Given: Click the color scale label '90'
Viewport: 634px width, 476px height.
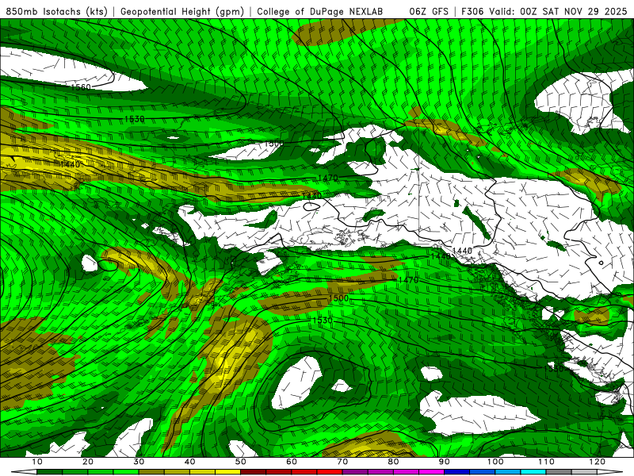Looking at the screenshot, I should (x=445, y=462).
